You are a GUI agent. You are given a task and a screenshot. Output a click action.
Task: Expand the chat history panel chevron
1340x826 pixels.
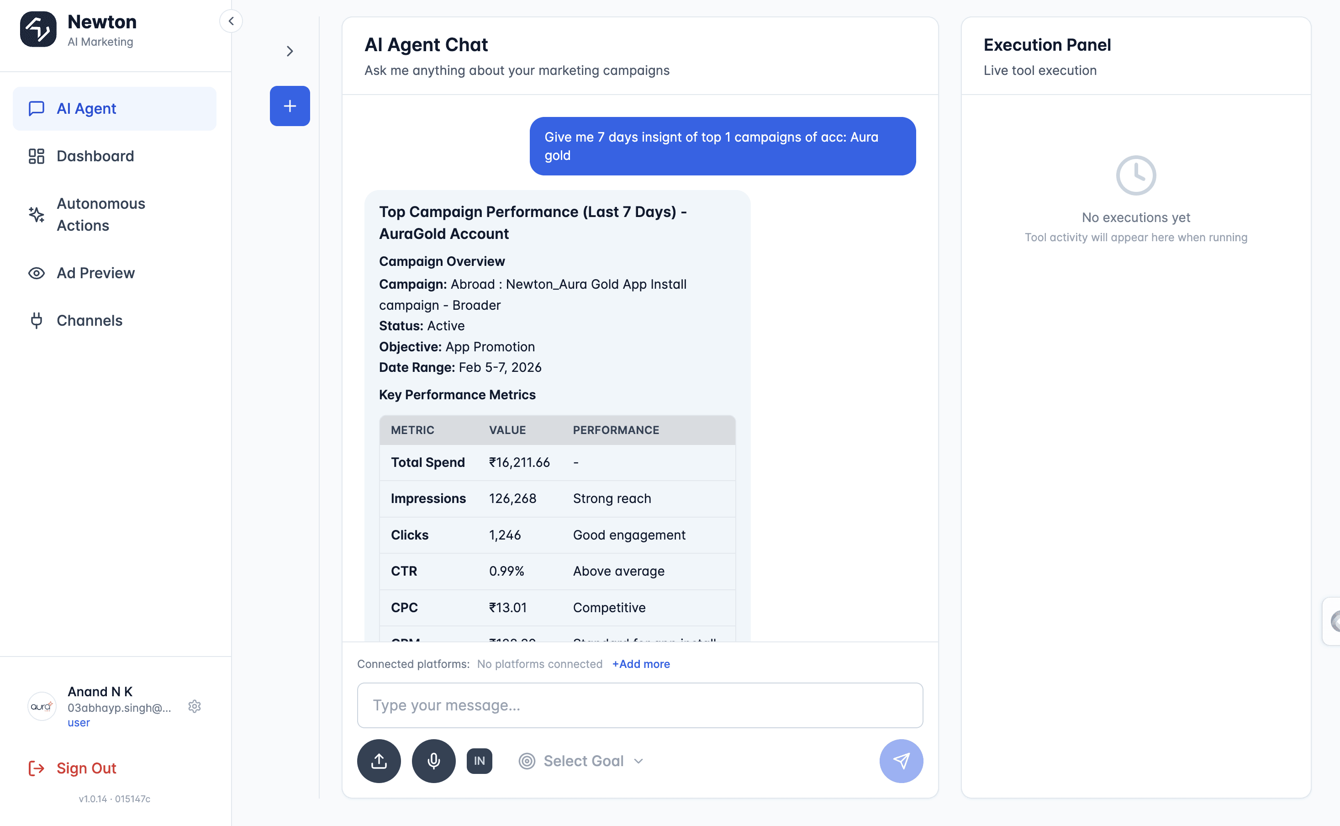pyautogui.click(x=290, y=51)
